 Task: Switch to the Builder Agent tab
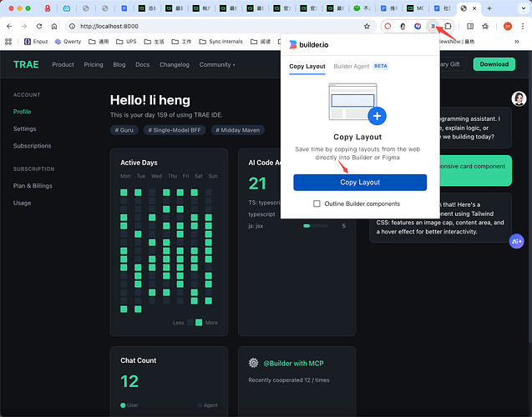351,66
